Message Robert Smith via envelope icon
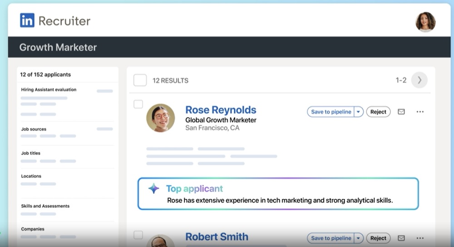454x247 pixels. coord(401,238)
